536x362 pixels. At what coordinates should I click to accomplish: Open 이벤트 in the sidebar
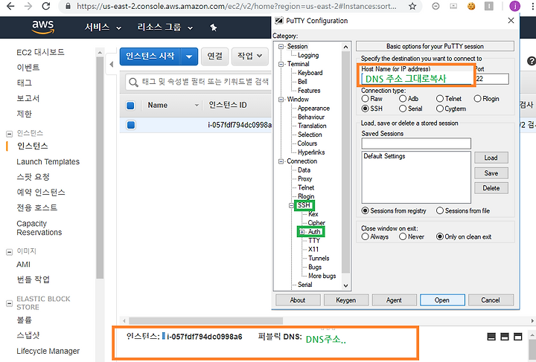(x=28, y=67)
